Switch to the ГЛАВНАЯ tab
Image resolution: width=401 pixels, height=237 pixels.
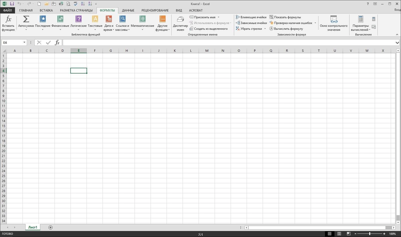coord(26,10)
